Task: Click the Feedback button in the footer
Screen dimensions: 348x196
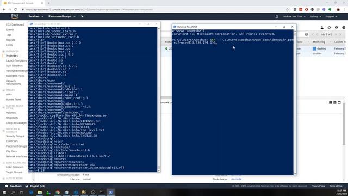Action: 13,186
